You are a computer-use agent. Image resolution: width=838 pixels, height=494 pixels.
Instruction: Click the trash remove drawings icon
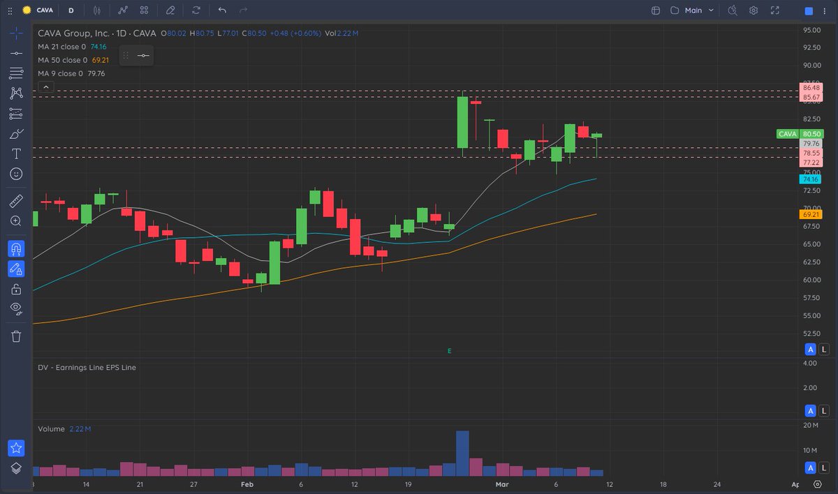click(16, 336)
